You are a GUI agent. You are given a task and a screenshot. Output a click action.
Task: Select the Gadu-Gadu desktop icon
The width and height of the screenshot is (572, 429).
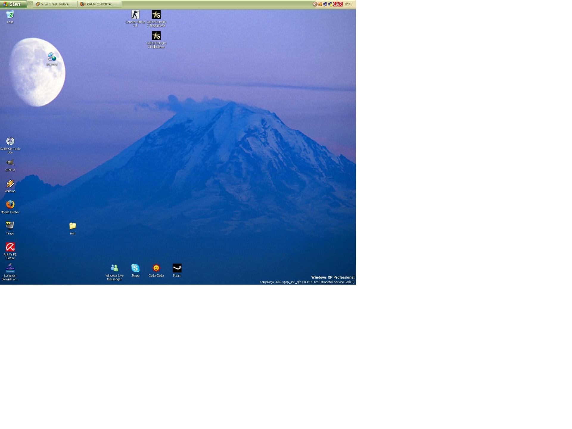pos(156,271)
